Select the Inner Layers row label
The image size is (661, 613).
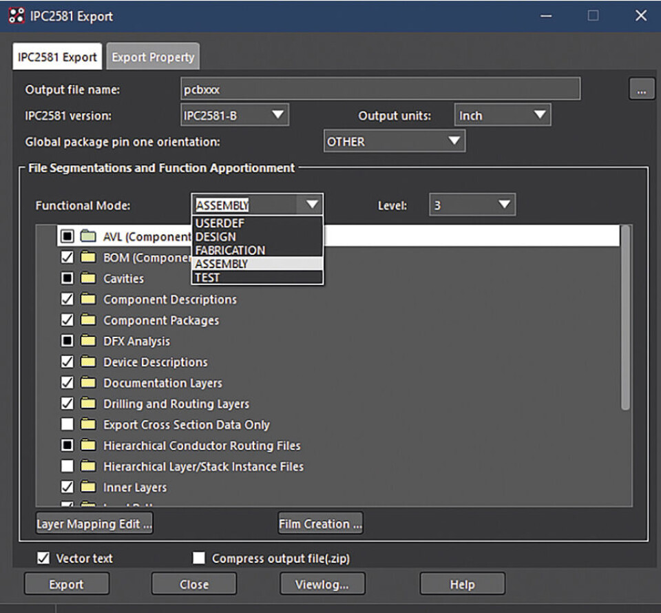(135, 488)
